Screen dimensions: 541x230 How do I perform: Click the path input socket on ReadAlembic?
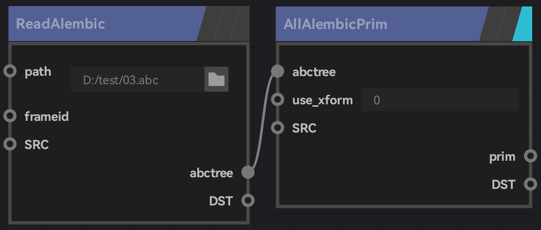[x=10, y=72]
